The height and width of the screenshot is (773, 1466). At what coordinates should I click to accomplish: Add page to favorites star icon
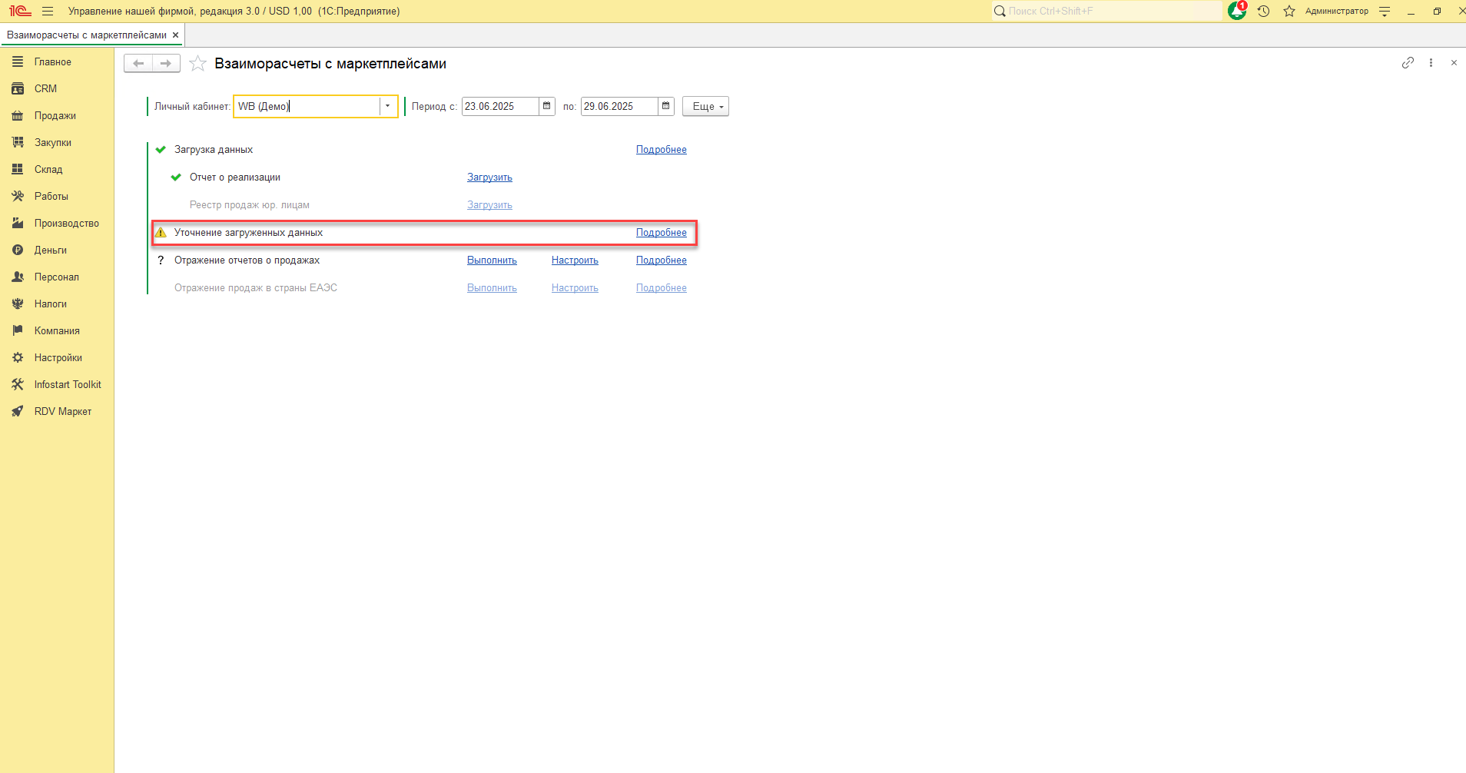[x=197, y=64]
